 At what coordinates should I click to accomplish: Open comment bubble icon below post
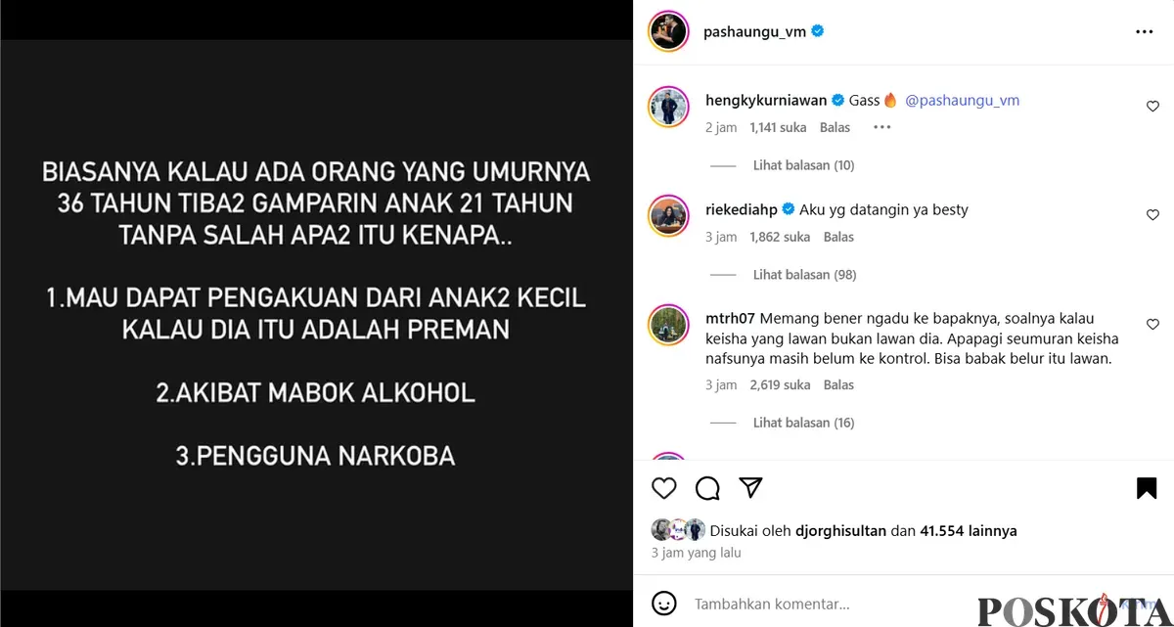(x=707, y=488)
